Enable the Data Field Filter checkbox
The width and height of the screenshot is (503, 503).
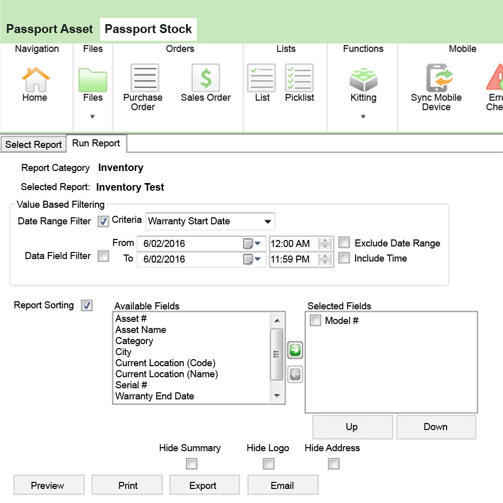point(103,256)
